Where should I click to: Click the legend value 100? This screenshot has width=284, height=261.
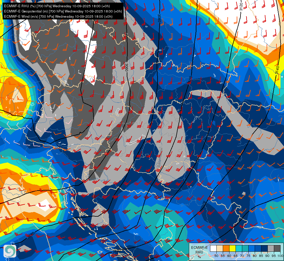(280, 256)
